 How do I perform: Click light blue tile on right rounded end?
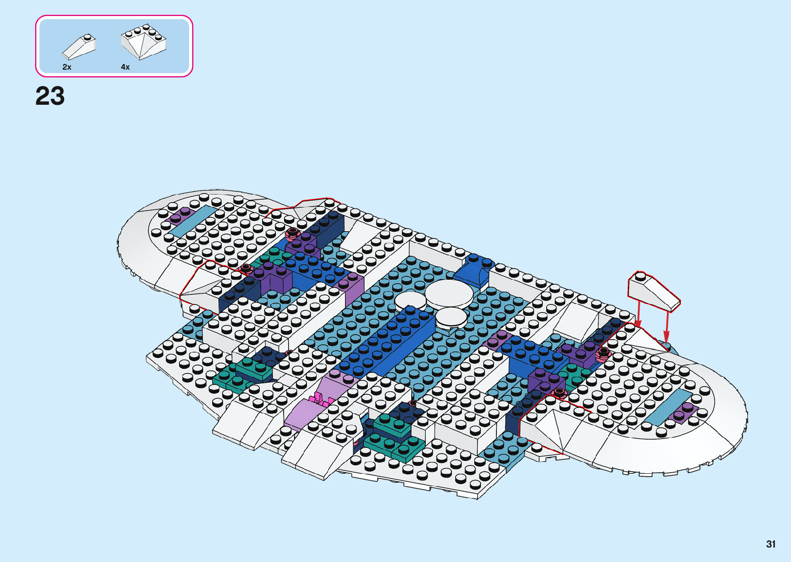[x=668, y=408]
